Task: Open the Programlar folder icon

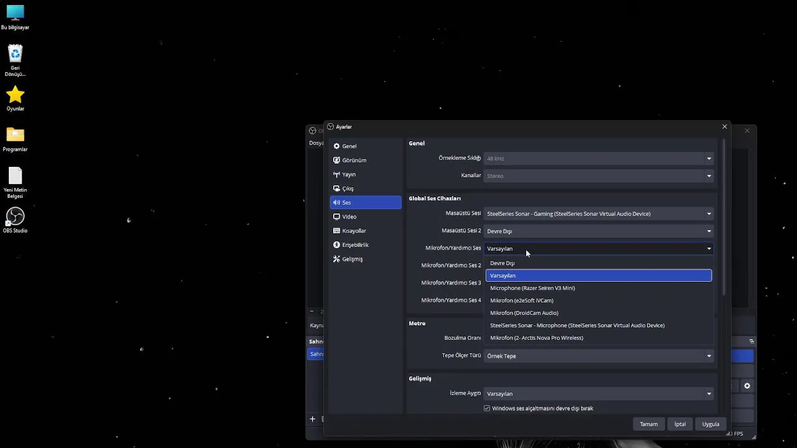Action: [x=15, y=139]
